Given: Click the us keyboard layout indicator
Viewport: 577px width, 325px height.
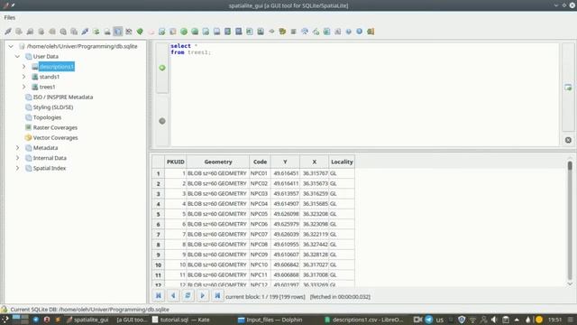Looking at the screenshot, I should click(440, 320).
